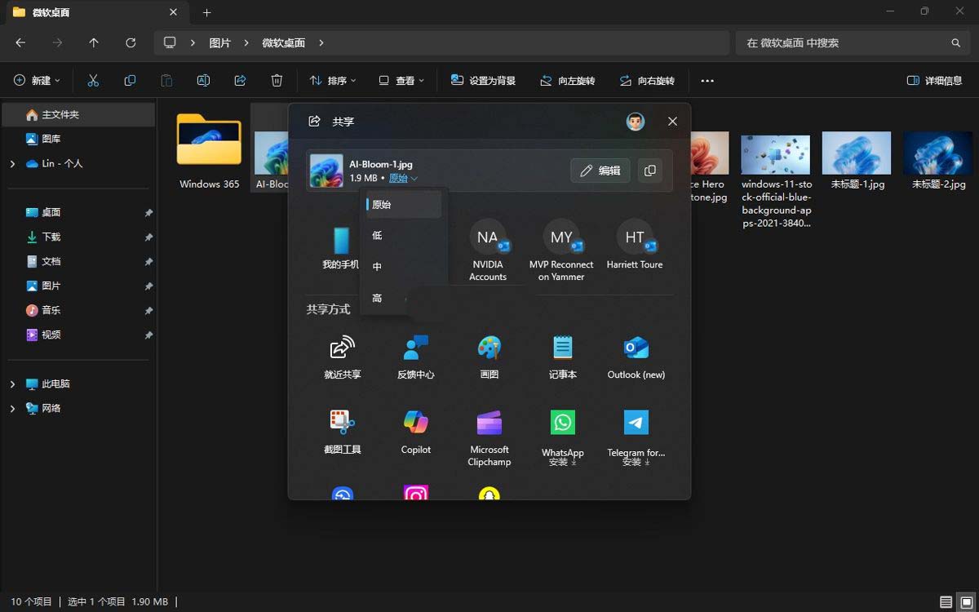
Task: Open the more options (...) toolbar menu
Action: (707, 81)
